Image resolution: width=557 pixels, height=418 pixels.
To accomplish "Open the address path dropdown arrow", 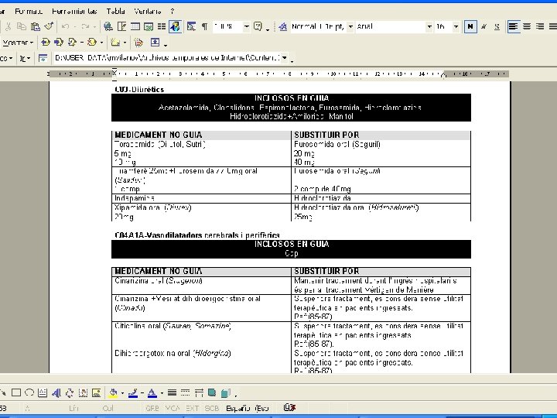I will [285, 57].
